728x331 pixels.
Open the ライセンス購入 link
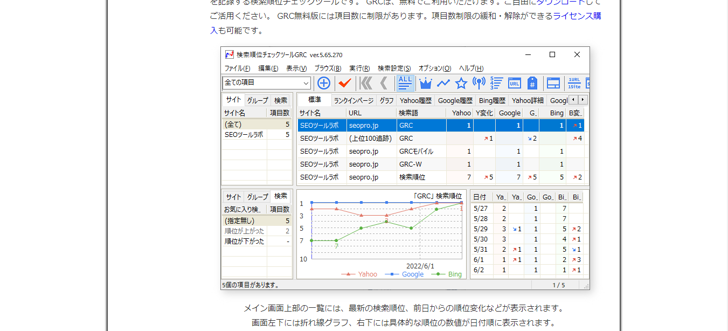577,16
